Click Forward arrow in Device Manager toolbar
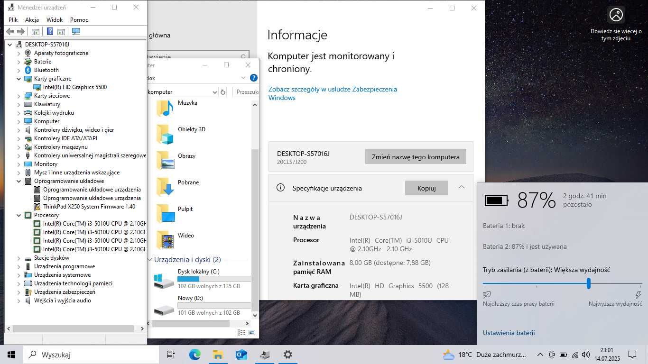The image size is (648, 364). click(21, 31)
